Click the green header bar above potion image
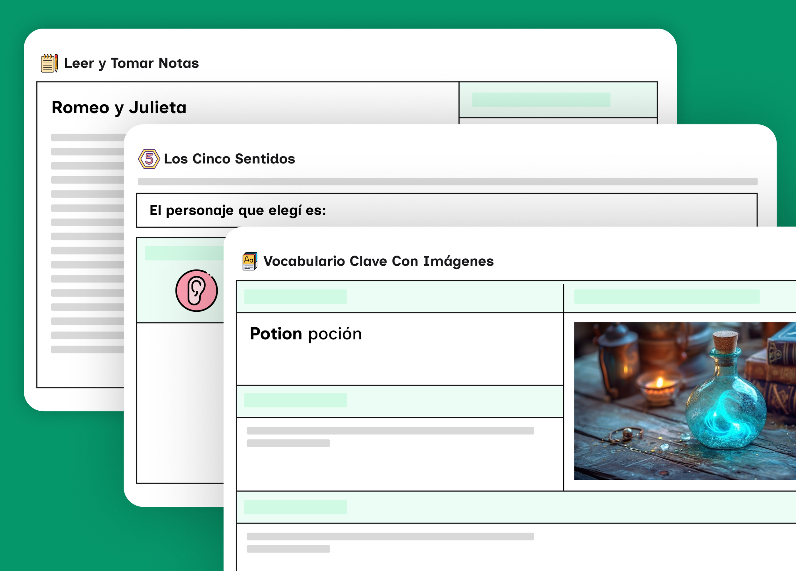The image size is (796, 571). (x=666, y=297)
